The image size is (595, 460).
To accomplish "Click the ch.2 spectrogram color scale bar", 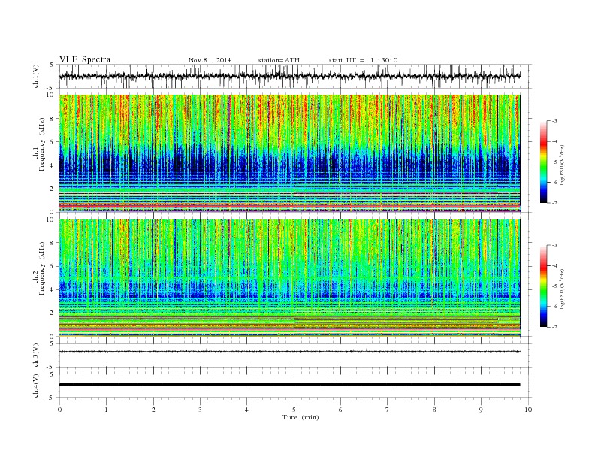I will 544,286.
